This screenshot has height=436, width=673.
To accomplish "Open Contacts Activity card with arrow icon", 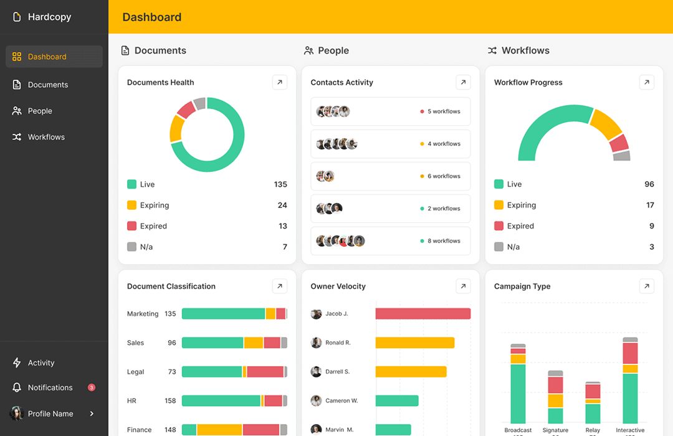I will click(463, 82).
